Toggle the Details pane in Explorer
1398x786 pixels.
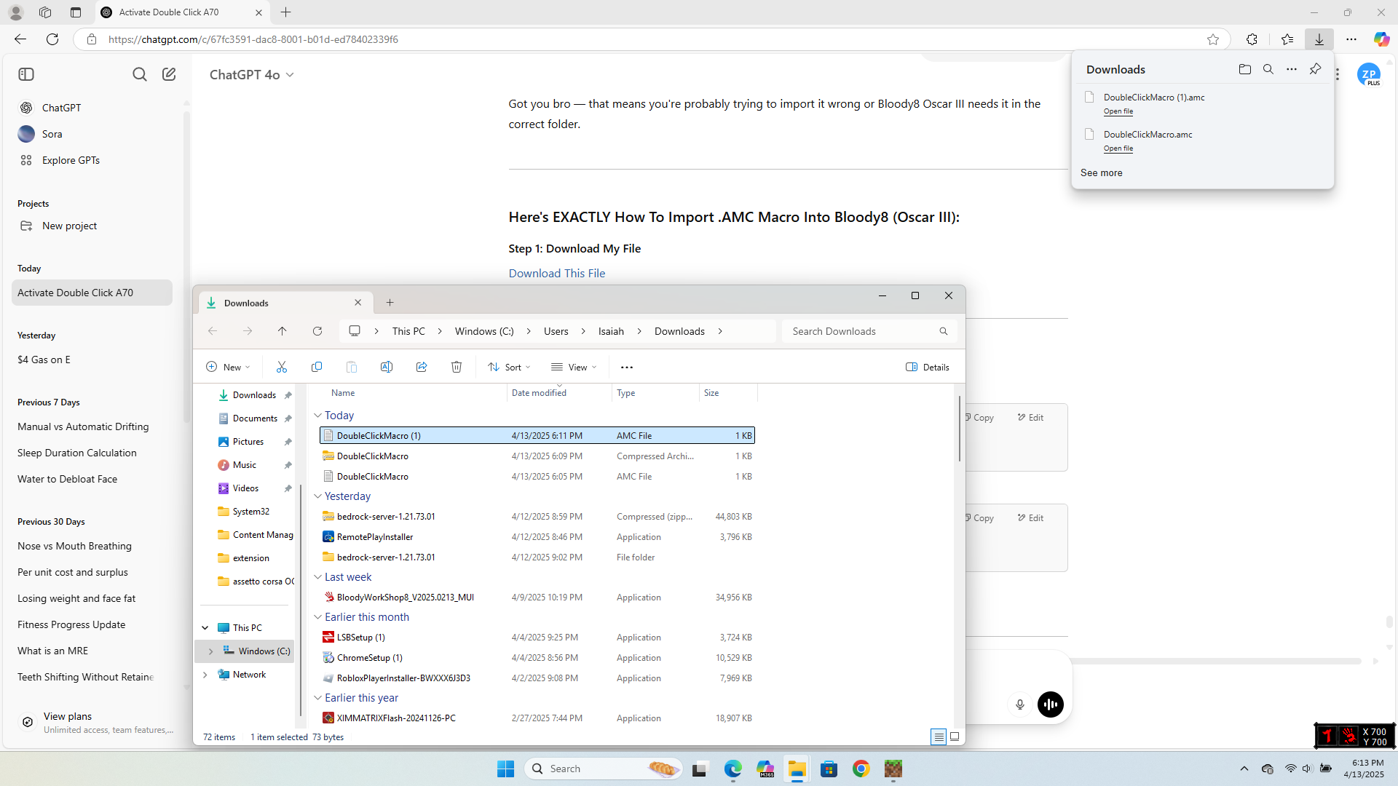tap(927, 367)
